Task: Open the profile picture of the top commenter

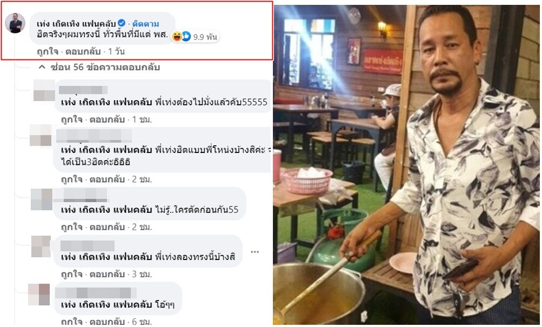Action: pos(15,23)
